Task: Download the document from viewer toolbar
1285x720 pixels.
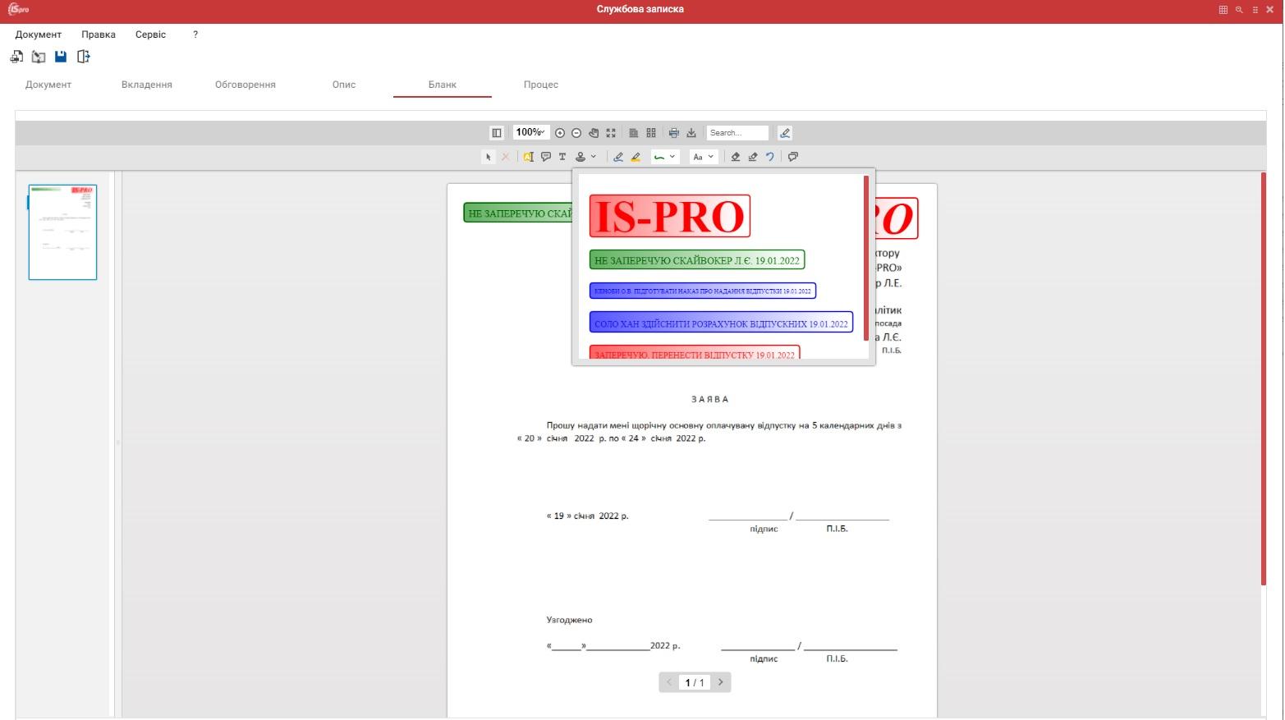Action: pos(691,133)
